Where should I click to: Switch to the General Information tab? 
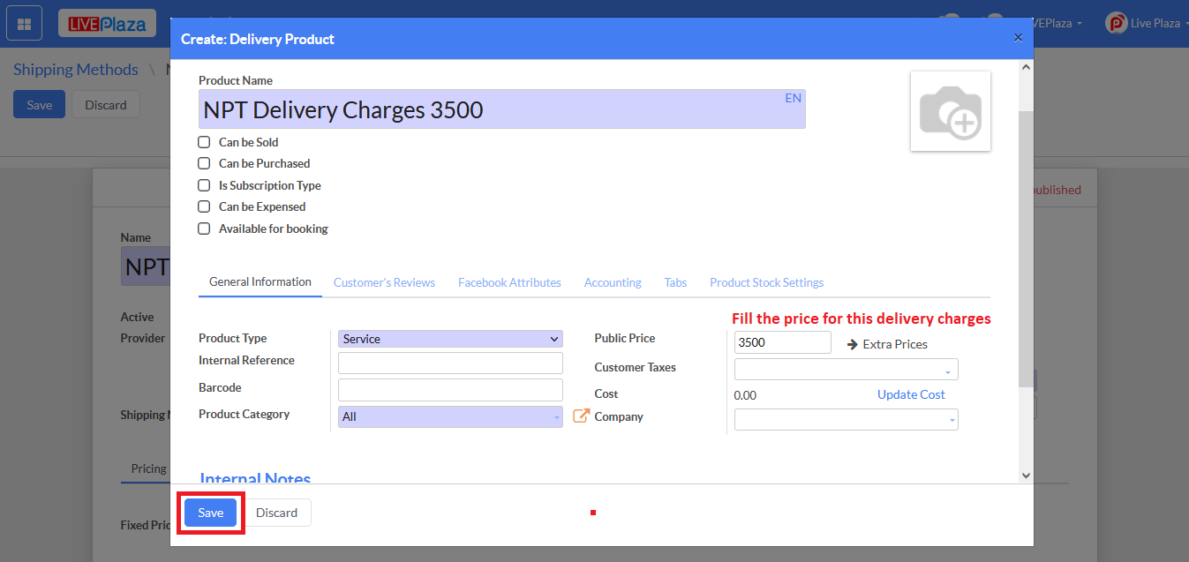pyautogui.click(x=260, y=282)
